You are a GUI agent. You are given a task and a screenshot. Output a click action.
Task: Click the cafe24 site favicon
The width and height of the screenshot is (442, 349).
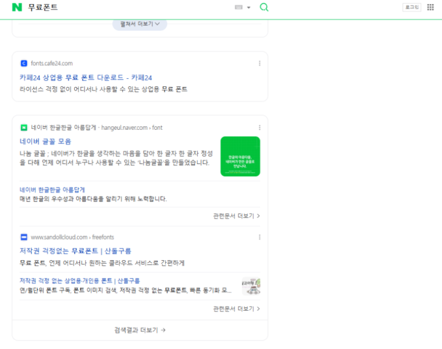pyautogui.click(x=24, y=63)
